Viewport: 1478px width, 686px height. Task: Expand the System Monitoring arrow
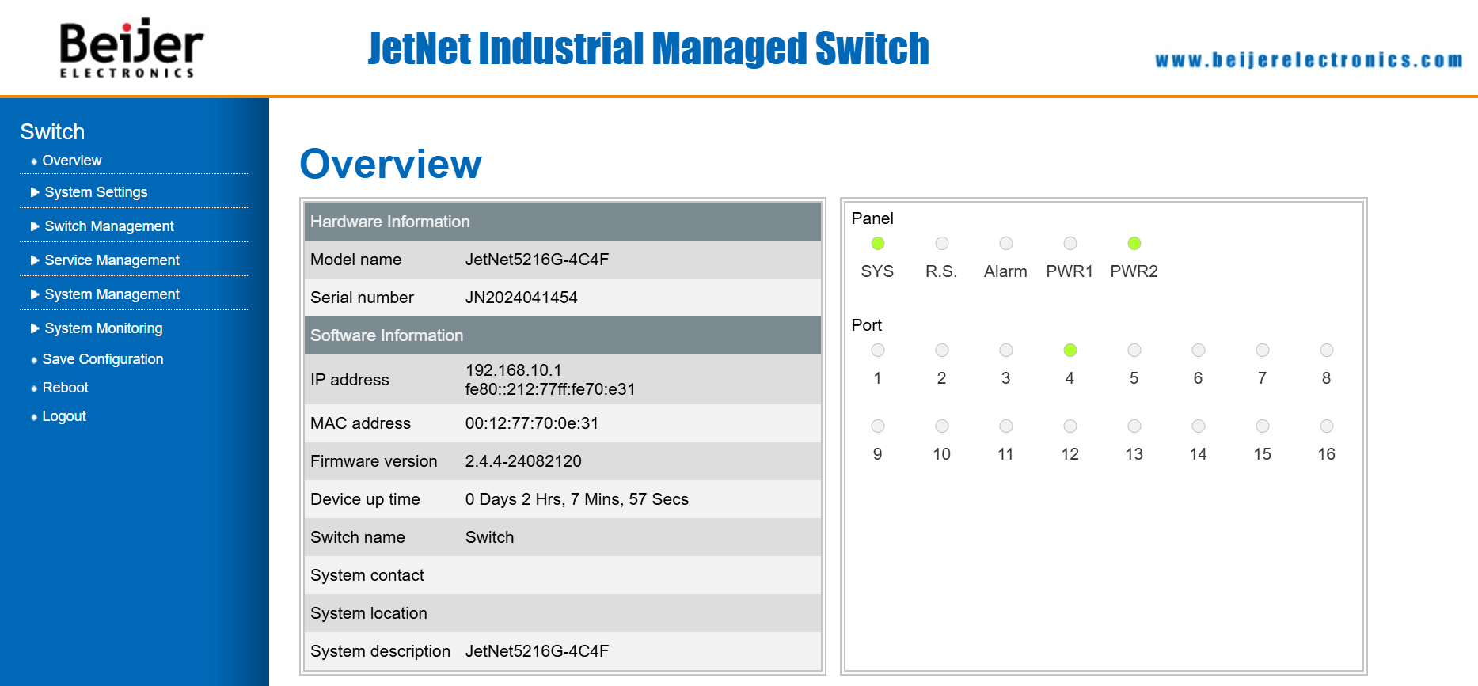coord(35,328)
